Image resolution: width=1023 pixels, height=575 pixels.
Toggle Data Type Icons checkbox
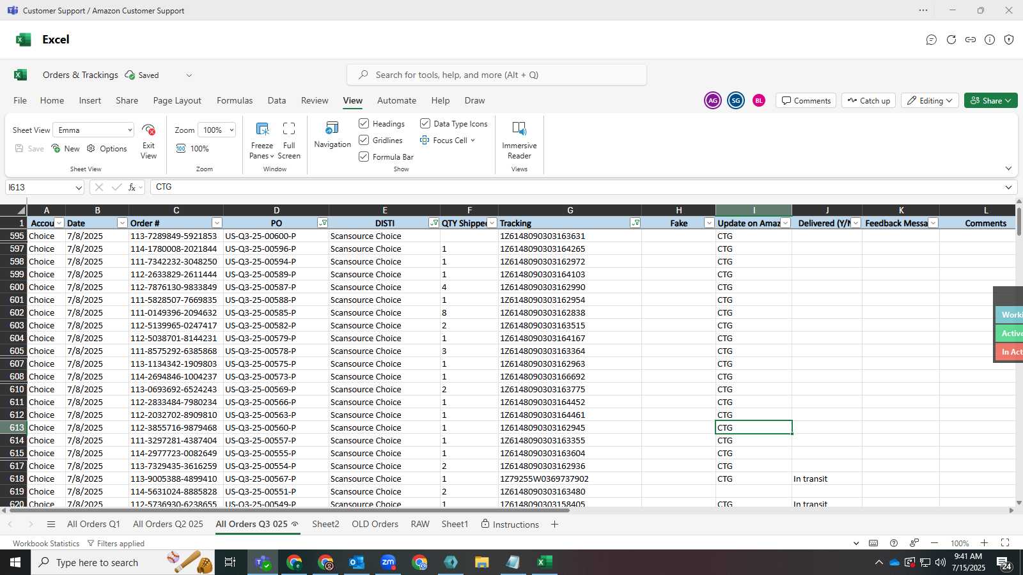[x=425, y=123]
